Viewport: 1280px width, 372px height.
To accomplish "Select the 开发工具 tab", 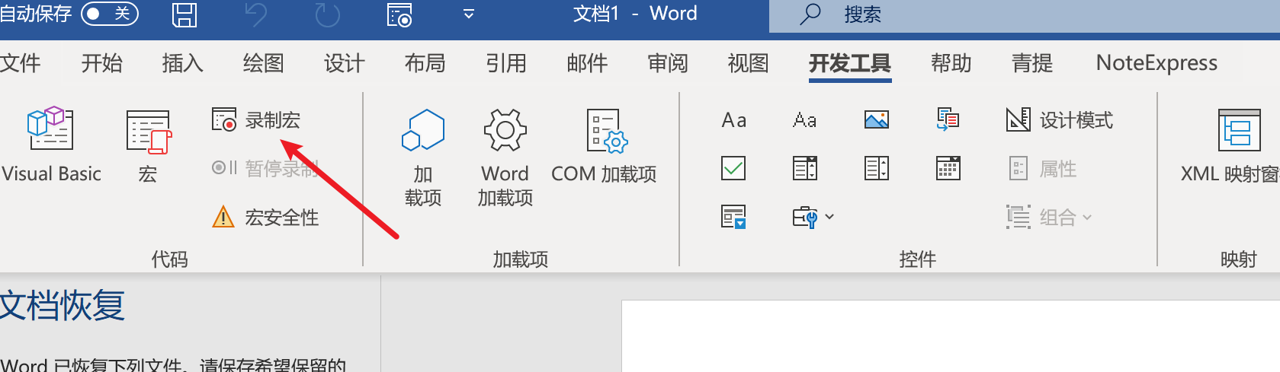I will 850,63.
